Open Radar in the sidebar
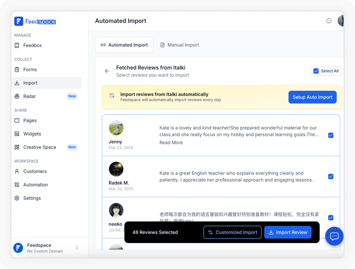The width and height of the screenshot is (355, 269). [46, 96]
